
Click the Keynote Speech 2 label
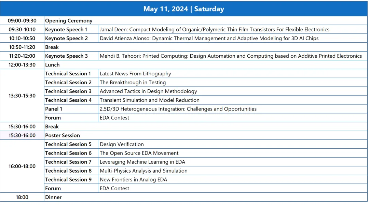click(x=66, y=39)
